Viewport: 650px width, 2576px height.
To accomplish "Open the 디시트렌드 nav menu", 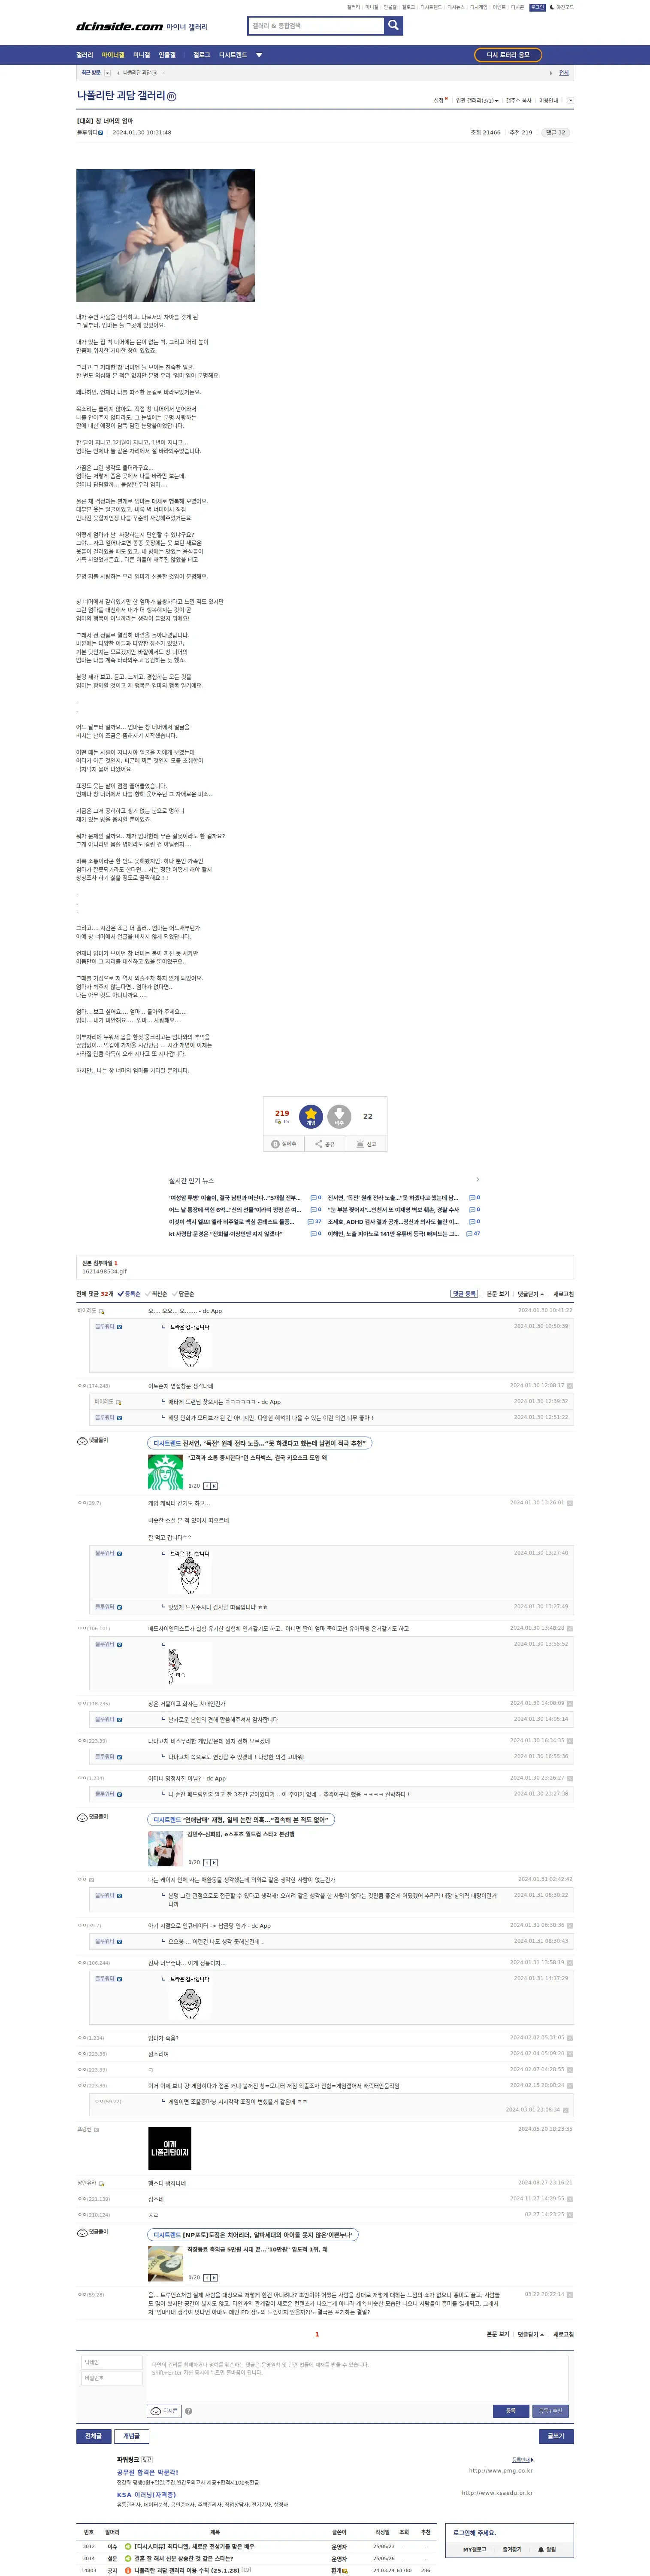I will pos(233,55).
